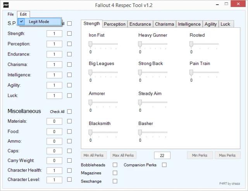Click the Iron Fist perk slider

point(103,45)
